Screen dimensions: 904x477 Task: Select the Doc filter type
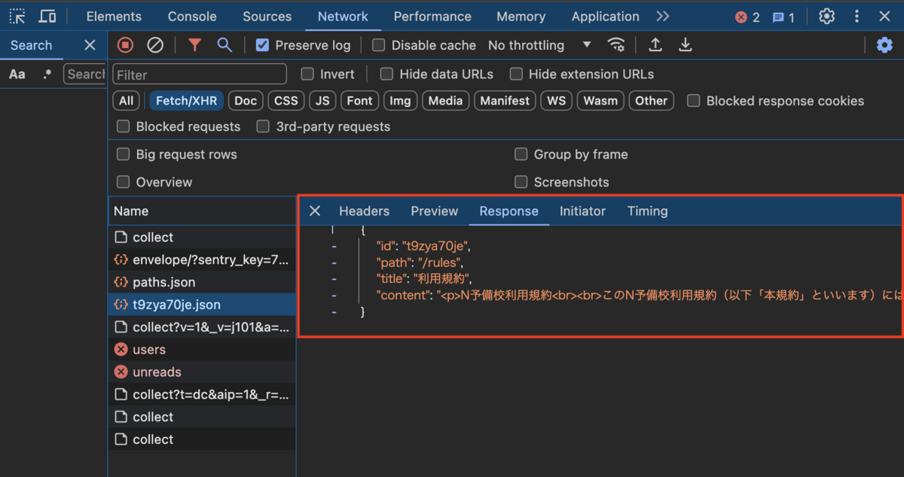(246, 101)
